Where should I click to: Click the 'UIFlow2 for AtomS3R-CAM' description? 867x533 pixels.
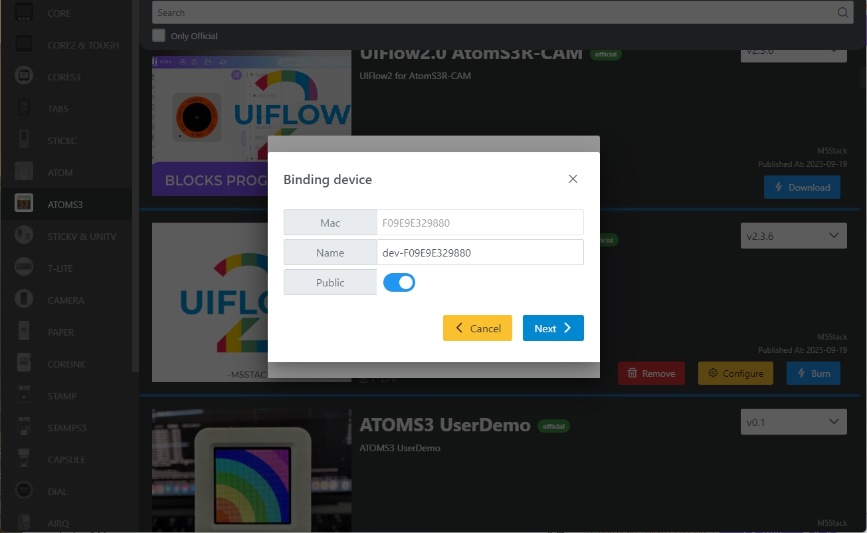pos(415,76)
